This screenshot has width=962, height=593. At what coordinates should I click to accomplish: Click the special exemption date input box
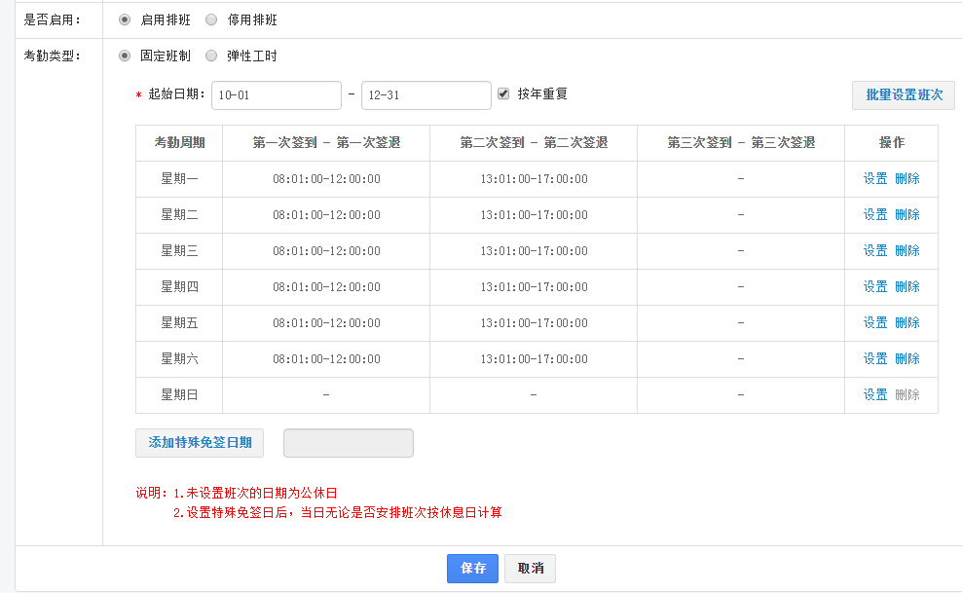(348, 443)
